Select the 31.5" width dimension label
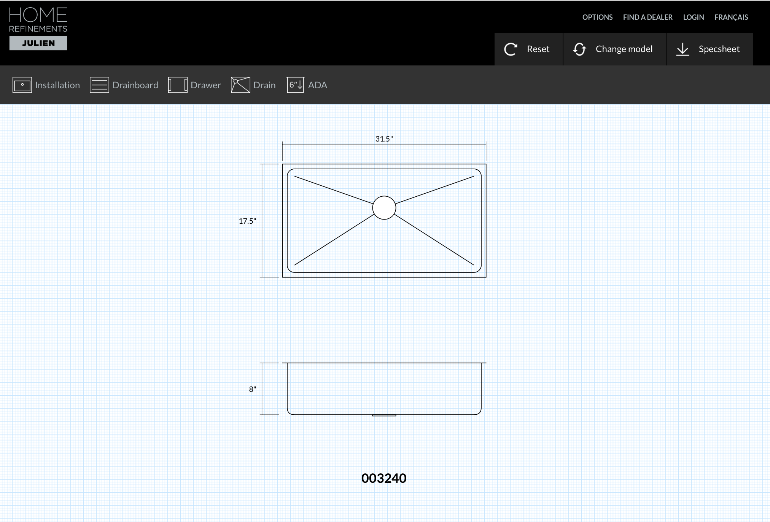770x522 pixels. [x=384, y=139]
